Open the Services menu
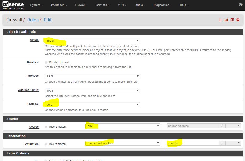Screen dimensions: 245x161 103,5
